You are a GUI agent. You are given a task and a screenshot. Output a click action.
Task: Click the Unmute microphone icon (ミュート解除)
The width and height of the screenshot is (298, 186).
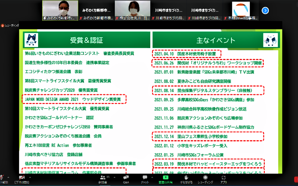pyautogui.click(x=1, y=178)
